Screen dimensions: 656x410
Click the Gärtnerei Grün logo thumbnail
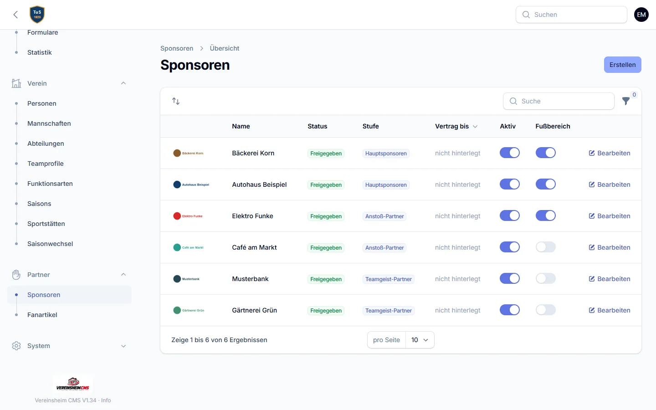pos(189,310)
